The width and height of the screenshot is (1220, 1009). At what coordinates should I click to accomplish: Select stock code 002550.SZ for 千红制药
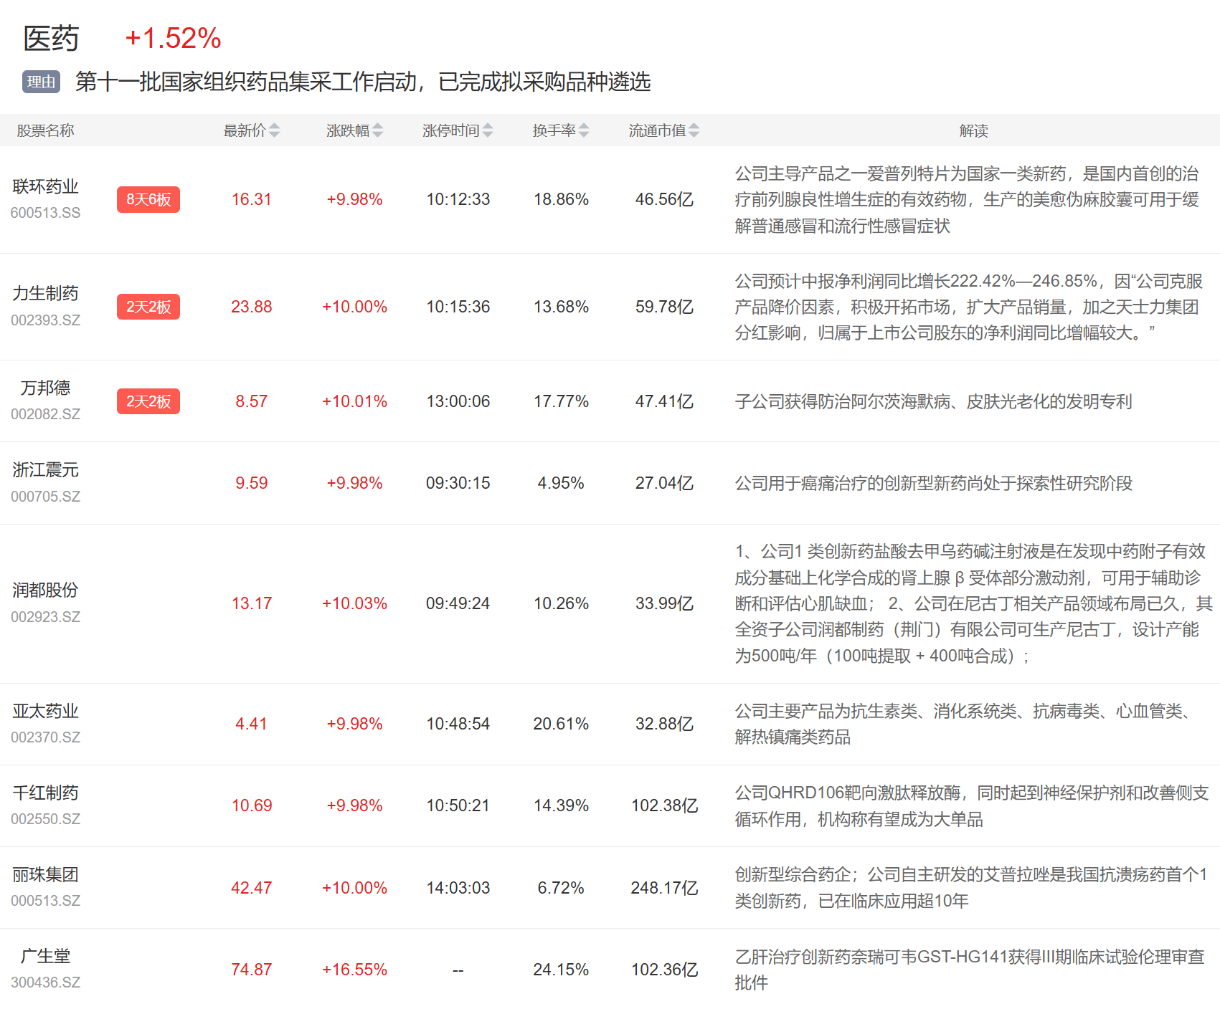click(x=45, y=819)
